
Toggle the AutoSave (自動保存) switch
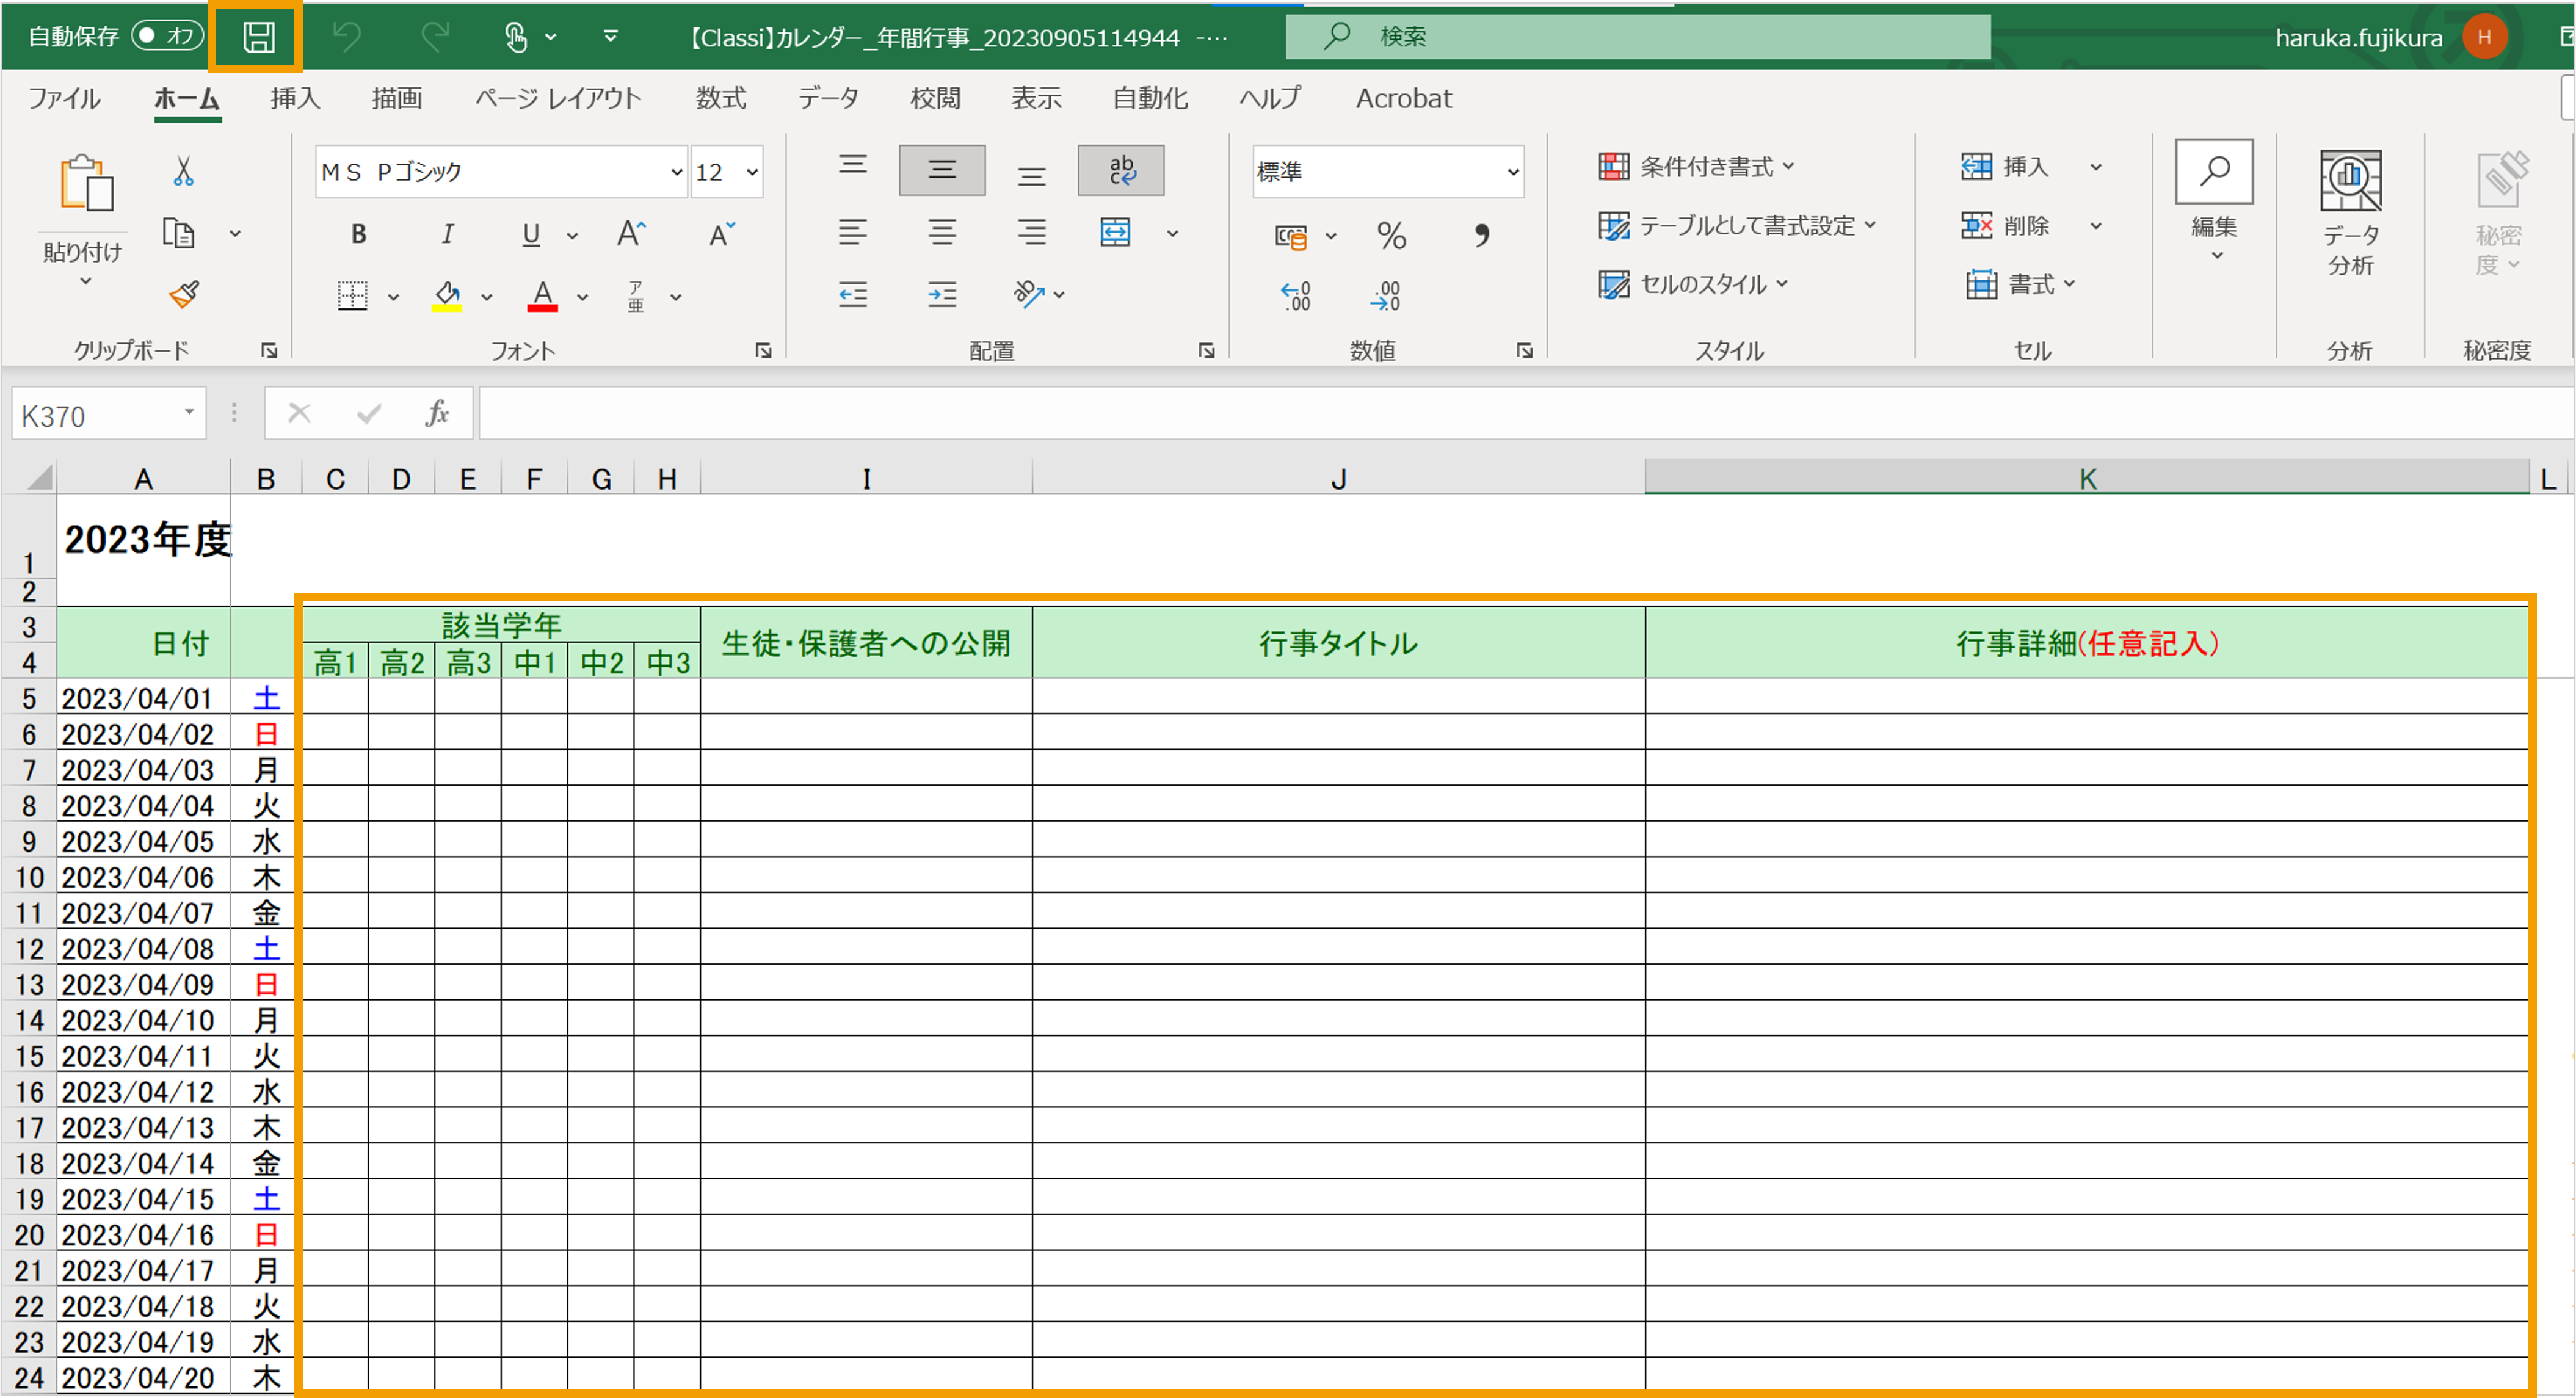(x=167, y=37)
